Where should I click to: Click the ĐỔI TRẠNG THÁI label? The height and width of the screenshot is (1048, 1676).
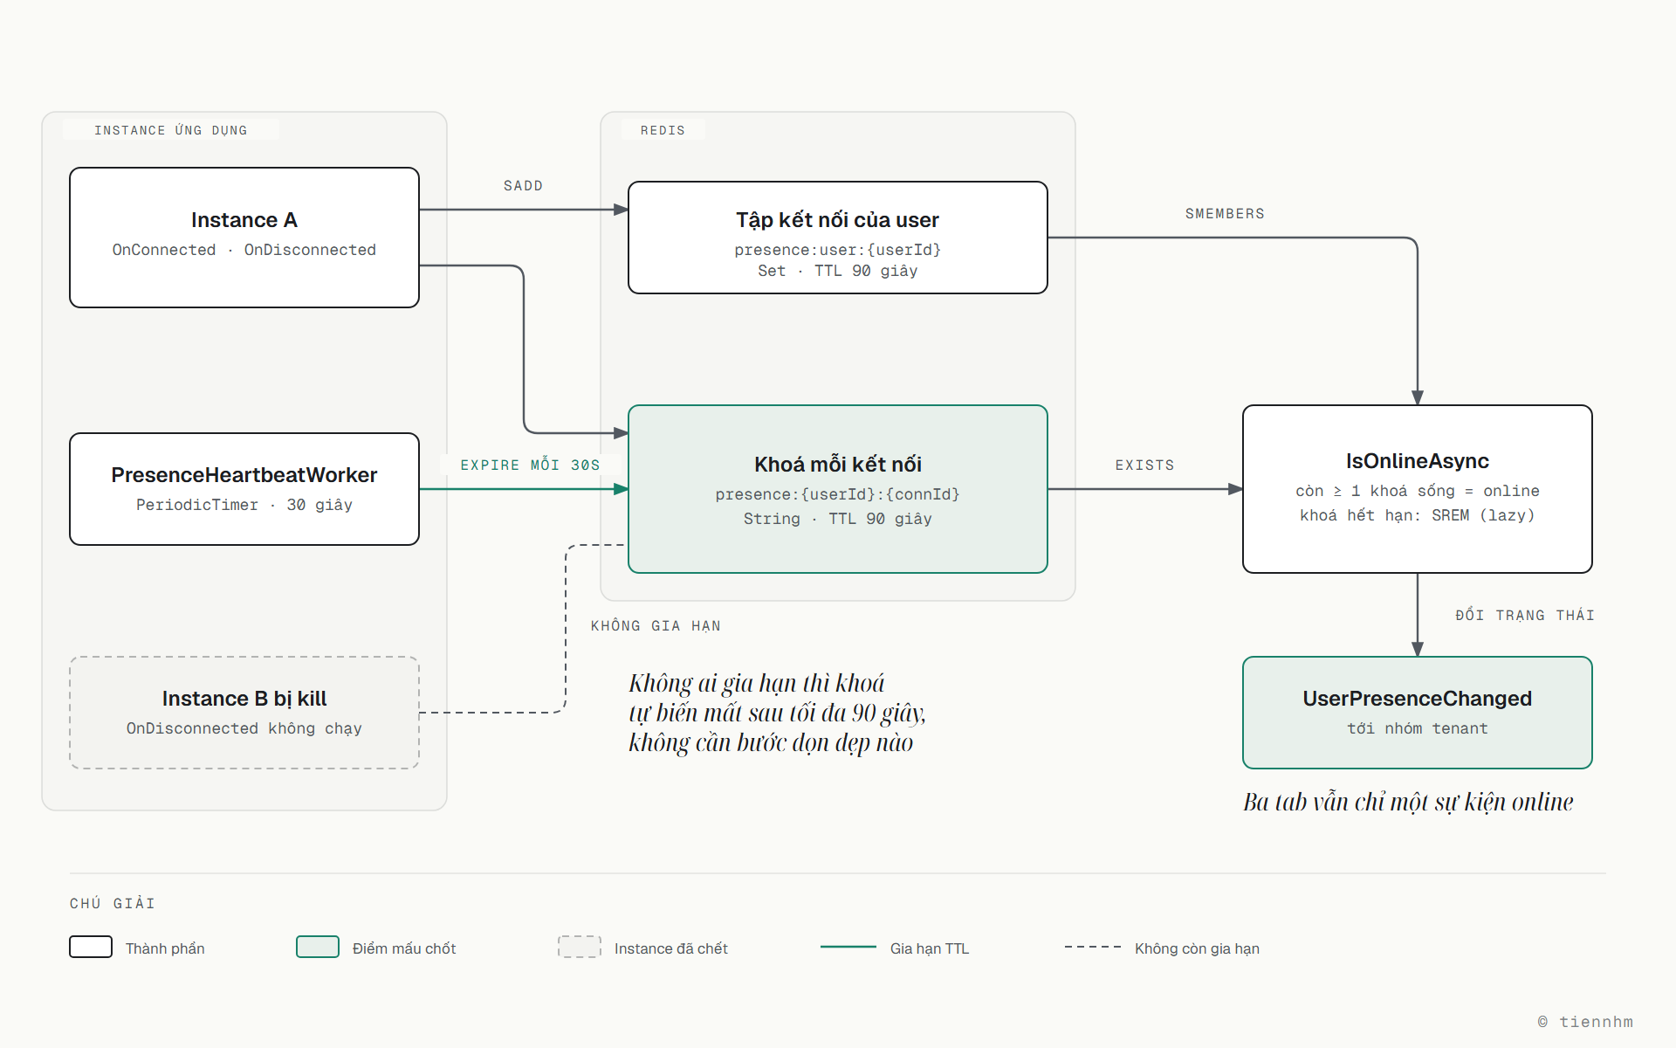coord(1525,615)
